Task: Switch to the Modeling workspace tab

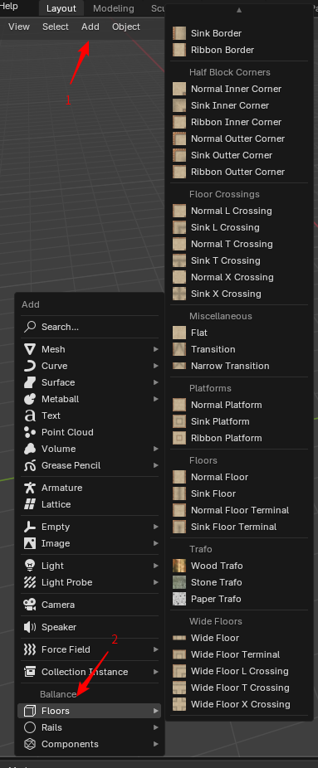Action: (x=113, y=8)
